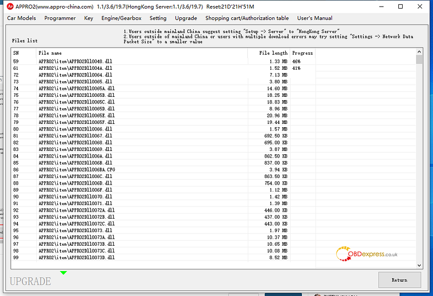Open the Engine/Gearbox menu
Viewport: 433px width, 296px height.
(121, 18)
